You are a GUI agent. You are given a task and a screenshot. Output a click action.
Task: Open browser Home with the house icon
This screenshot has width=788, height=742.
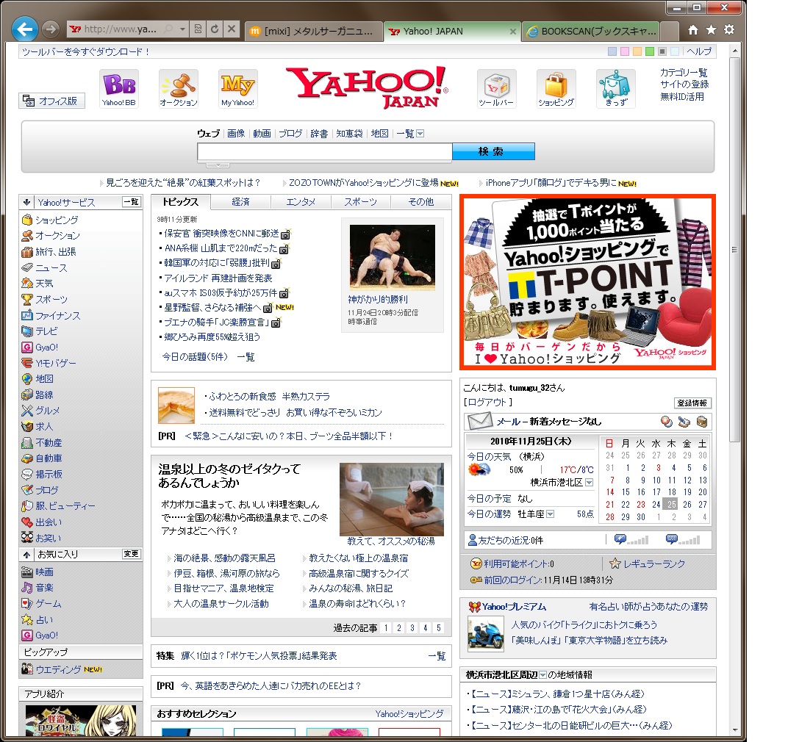point(693,30)
